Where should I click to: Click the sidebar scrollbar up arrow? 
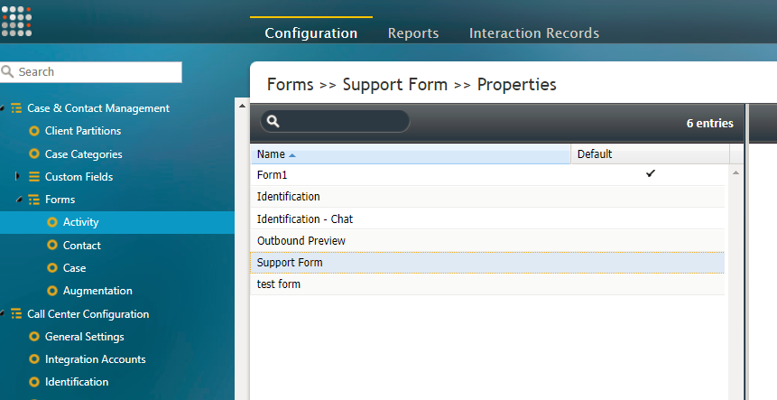[x=242, y=106]
